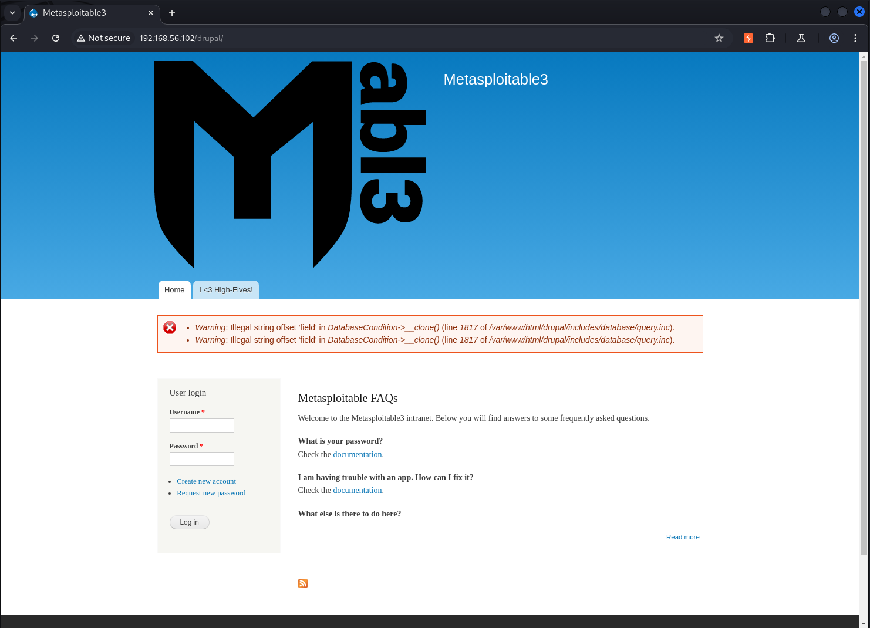
Task: Open the orange Burp extension icon
Action: (x=748, y=38)
